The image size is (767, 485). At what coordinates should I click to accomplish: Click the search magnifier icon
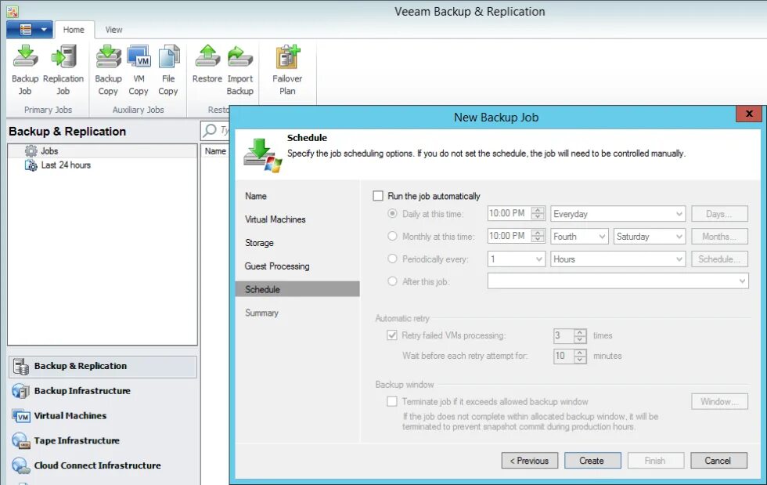(x=210, y=130)
